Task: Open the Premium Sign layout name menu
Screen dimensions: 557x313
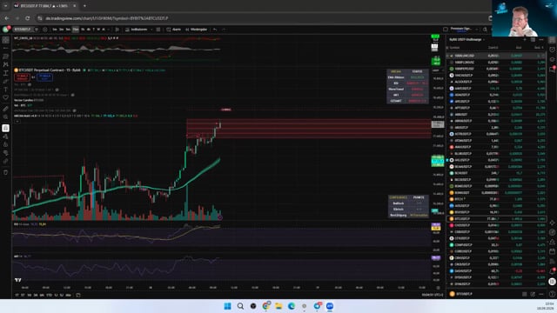Action: point(460,30)
